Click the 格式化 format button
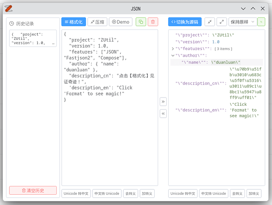This screenshot has height=205, width=272. coord(74,22)
